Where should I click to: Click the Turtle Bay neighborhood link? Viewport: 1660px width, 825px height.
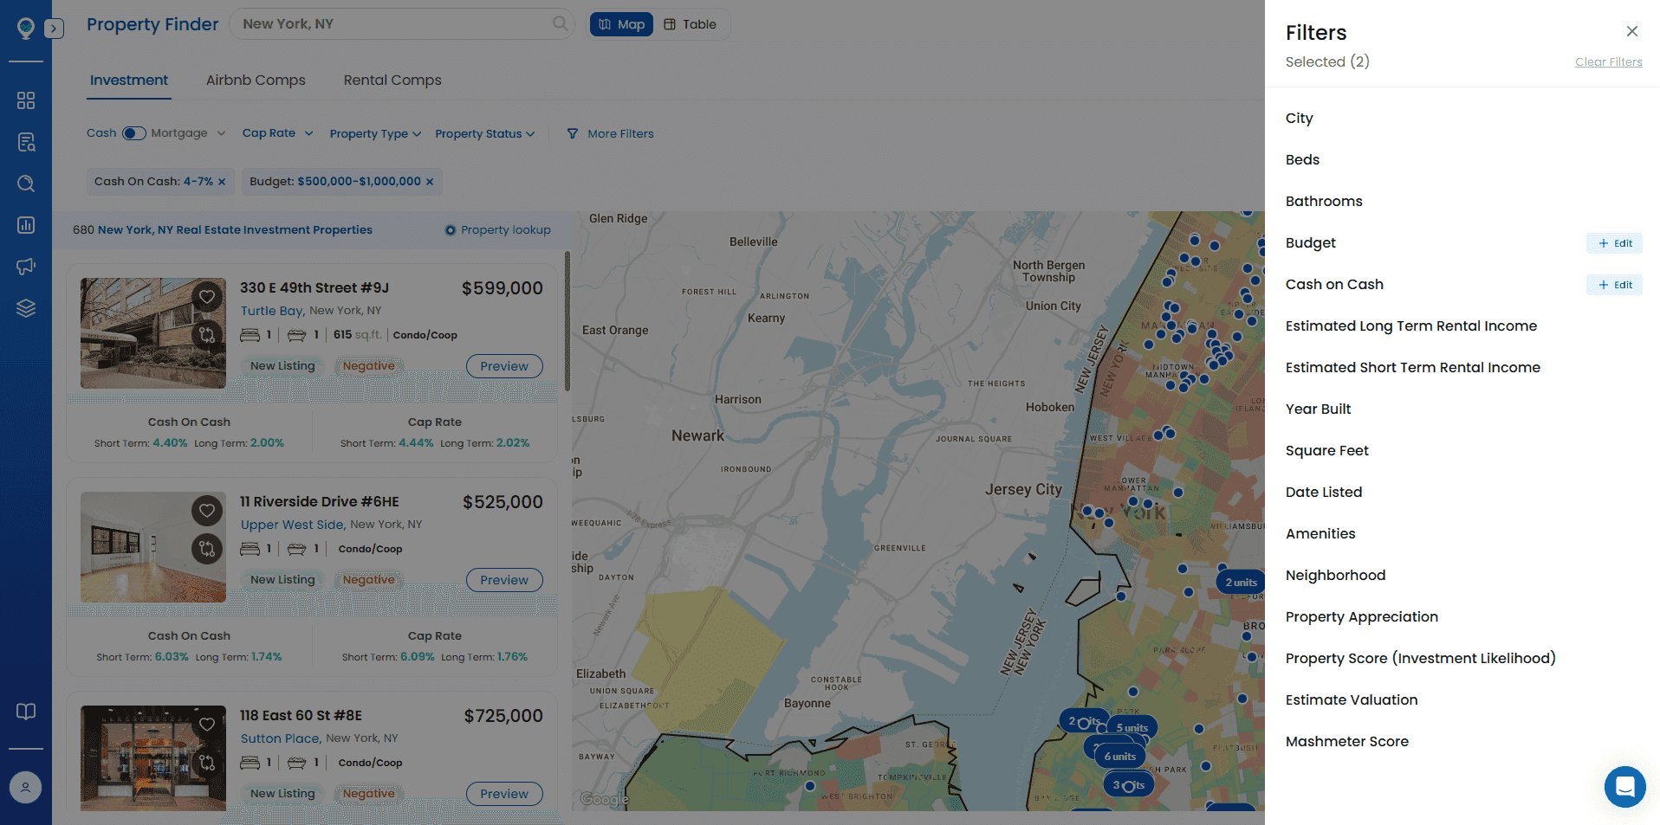click(x=271, y=311)
